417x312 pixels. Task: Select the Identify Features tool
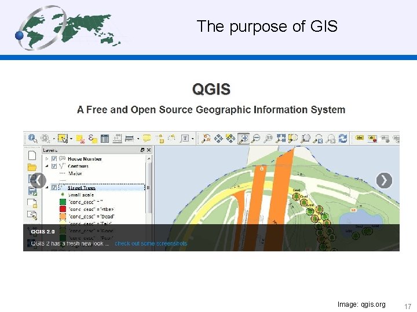pos(32,138)
